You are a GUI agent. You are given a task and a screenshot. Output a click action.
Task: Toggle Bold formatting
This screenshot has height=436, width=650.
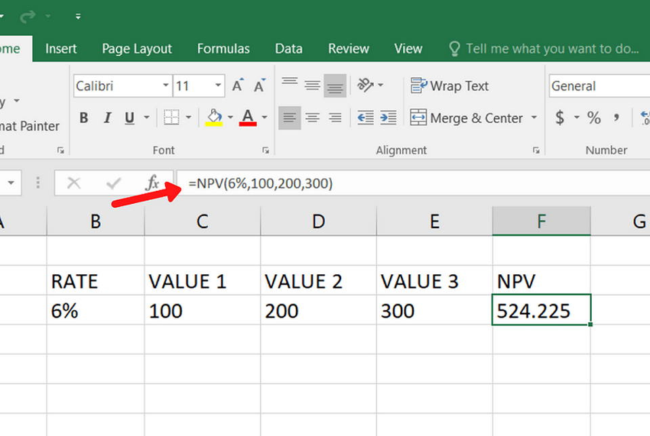click(x=84, y=118)
